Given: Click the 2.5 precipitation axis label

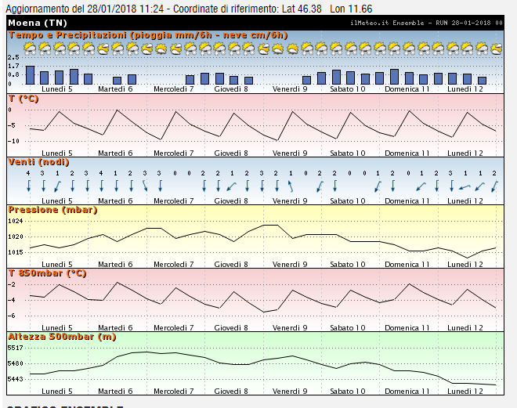Looking at the screenshot, I should [x=13, y=57].
